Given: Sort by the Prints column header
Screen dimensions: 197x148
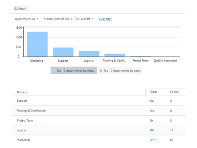Looking at the screenshot, I should (153, 92).
